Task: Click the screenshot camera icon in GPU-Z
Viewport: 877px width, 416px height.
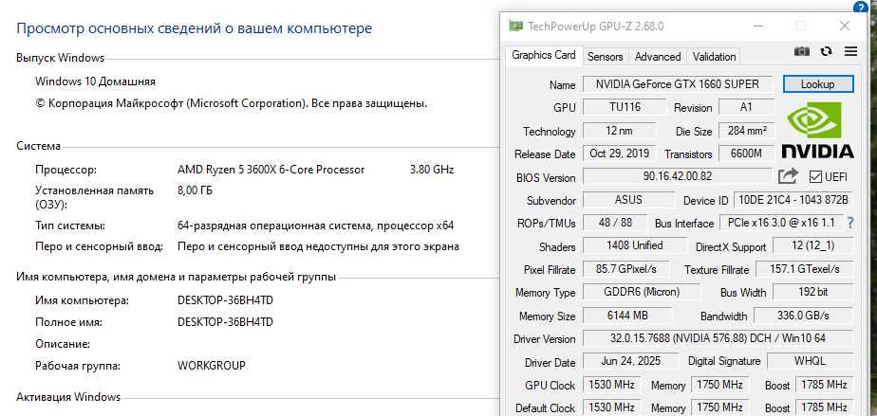Action: click(801, 51)
